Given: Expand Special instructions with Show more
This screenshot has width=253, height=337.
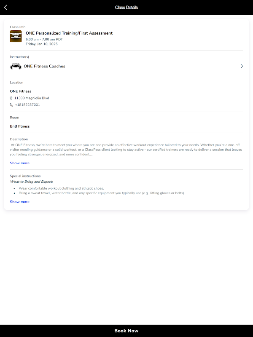Looking at the screenshot, I should (x=20, y=202).
